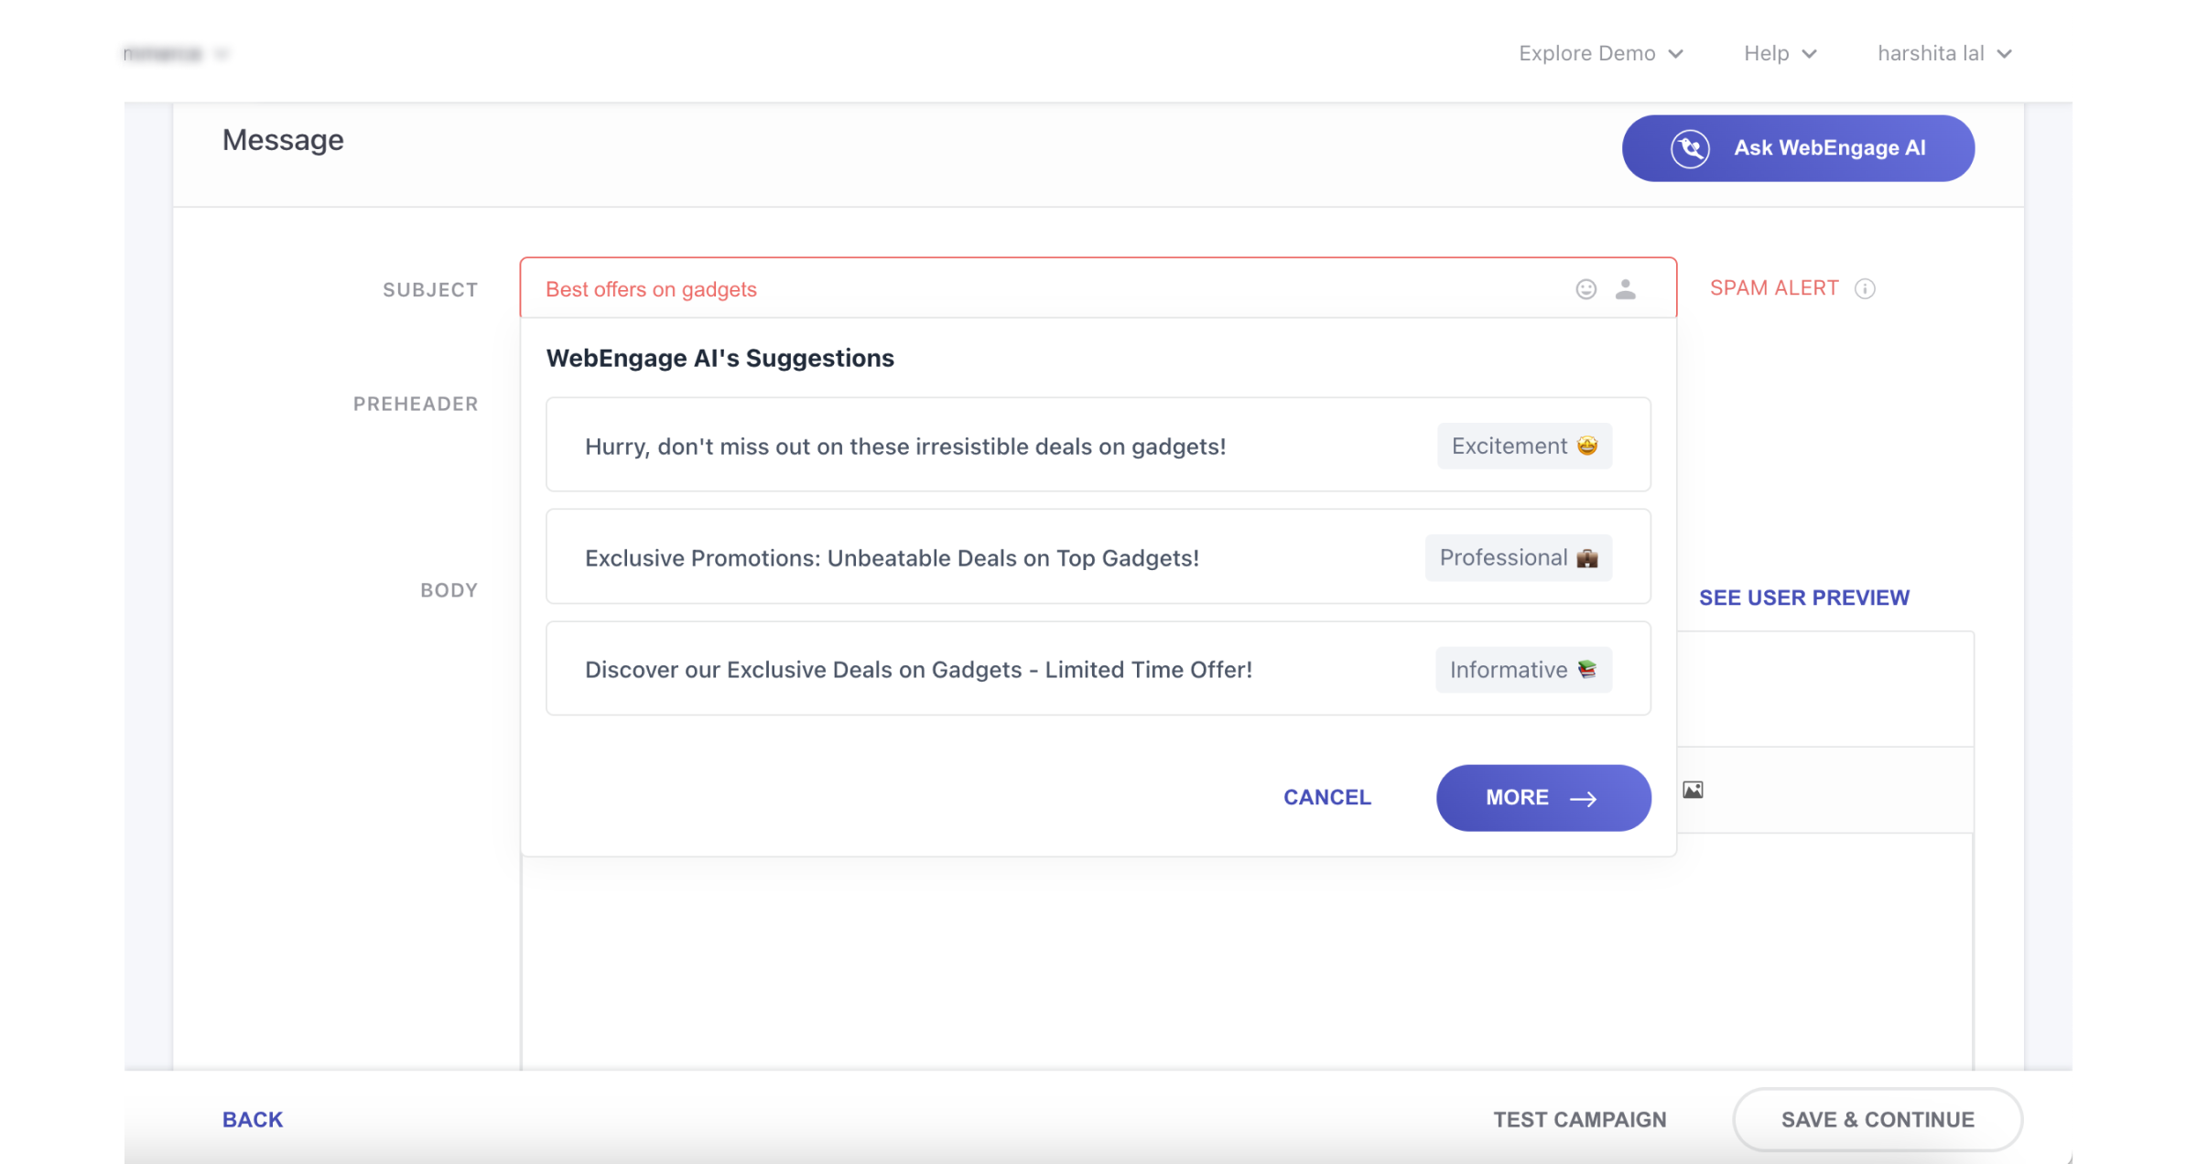Click the WebEngage AI phone icon
Screen dimensions: 2197x1164
point(1690,148)
